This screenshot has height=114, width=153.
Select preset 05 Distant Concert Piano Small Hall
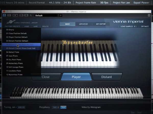(21, 48)
